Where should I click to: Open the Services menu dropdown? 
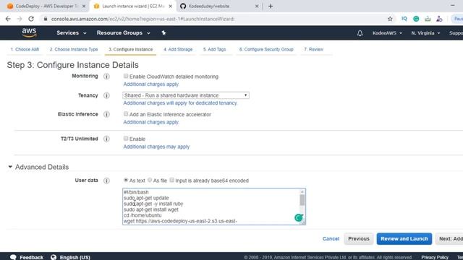[72, 32]
